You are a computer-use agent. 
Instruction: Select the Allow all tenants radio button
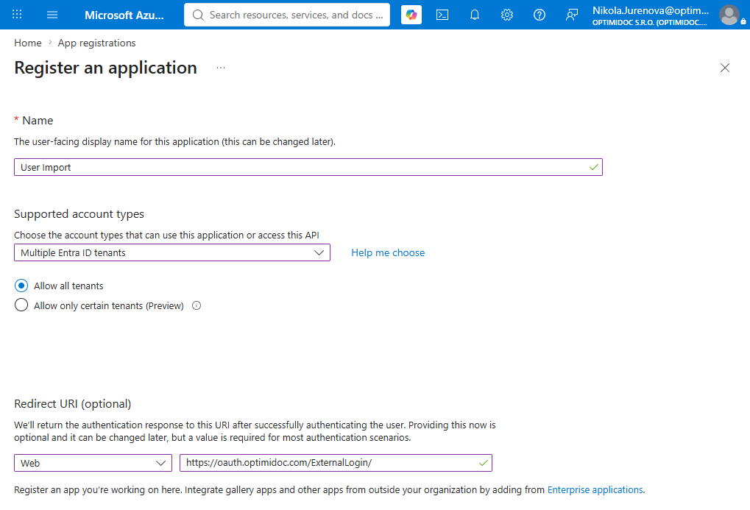[x=21, y=286]
